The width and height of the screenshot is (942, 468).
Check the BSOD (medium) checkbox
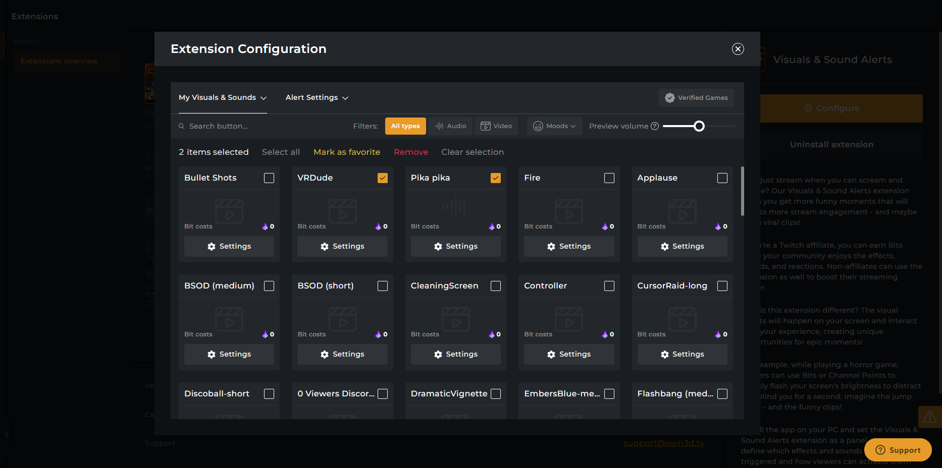[x=269, y=286]
